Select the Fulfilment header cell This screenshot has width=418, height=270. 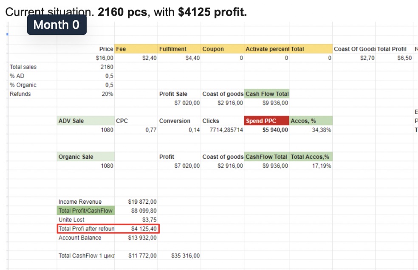tap(179, 49)
